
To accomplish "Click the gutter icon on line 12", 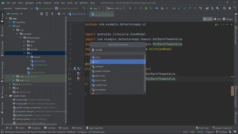I will pyautogui.click(x=78, y=79).
